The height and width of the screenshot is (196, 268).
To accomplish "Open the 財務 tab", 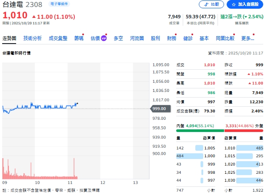I will click(172, 38).
